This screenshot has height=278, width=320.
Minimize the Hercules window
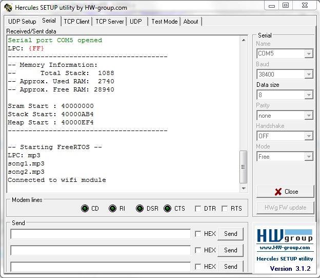(272, 6)
